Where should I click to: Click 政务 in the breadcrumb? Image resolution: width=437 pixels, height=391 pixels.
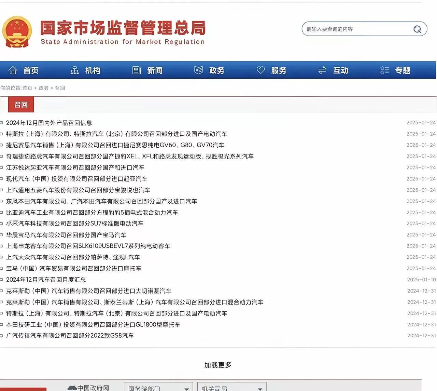(43, 88)
